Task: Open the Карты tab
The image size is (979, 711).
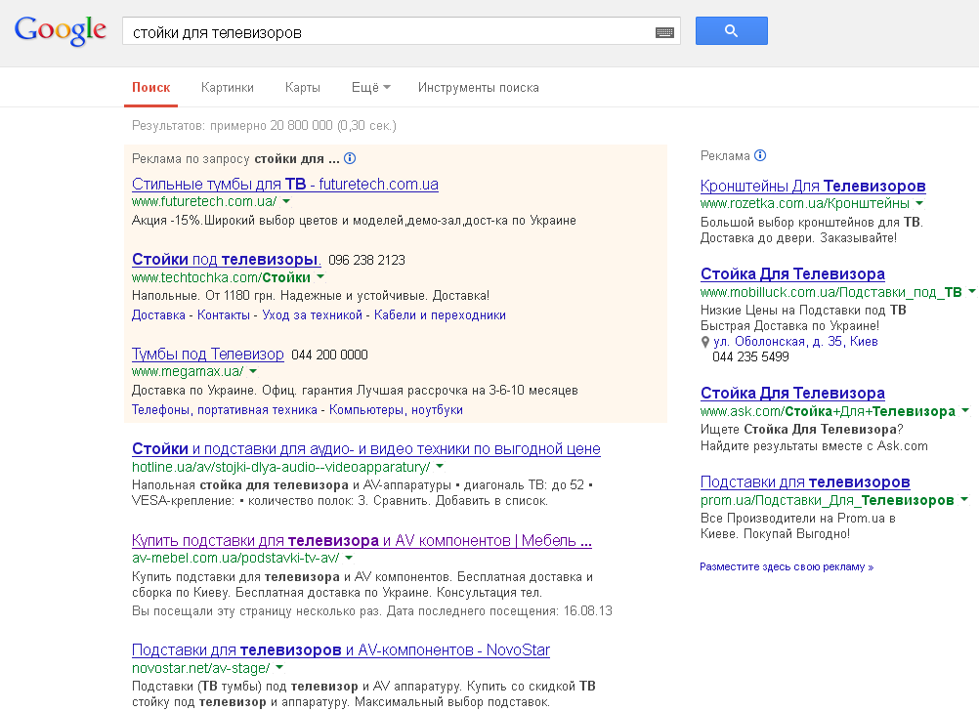Action: [303, 87]
